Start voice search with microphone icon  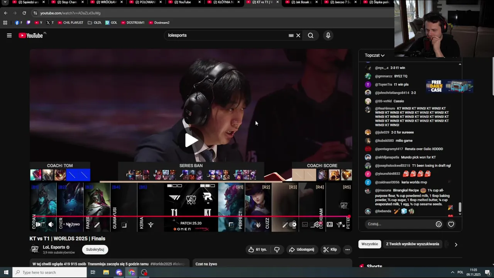tap(328, 36)
